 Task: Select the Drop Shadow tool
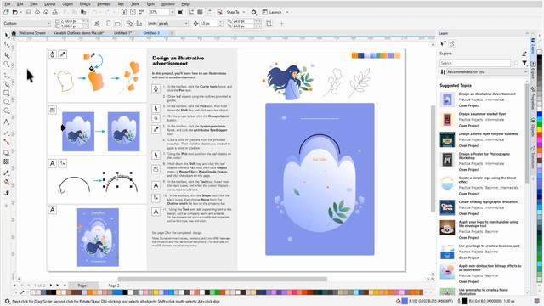[7, 153]
